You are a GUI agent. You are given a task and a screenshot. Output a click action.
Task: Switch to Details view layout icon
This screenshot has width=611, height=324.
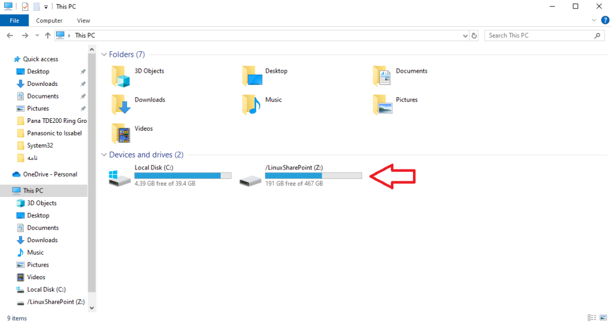click(592, 318)
